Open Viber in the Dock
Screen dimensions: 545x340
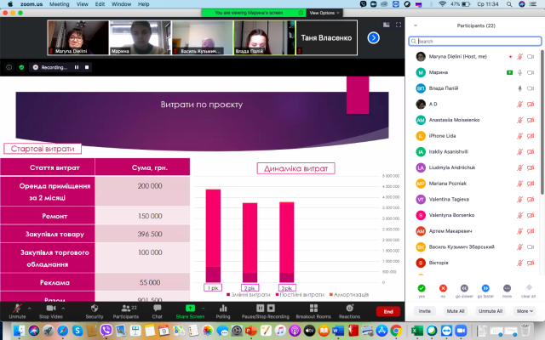point(106,331)
